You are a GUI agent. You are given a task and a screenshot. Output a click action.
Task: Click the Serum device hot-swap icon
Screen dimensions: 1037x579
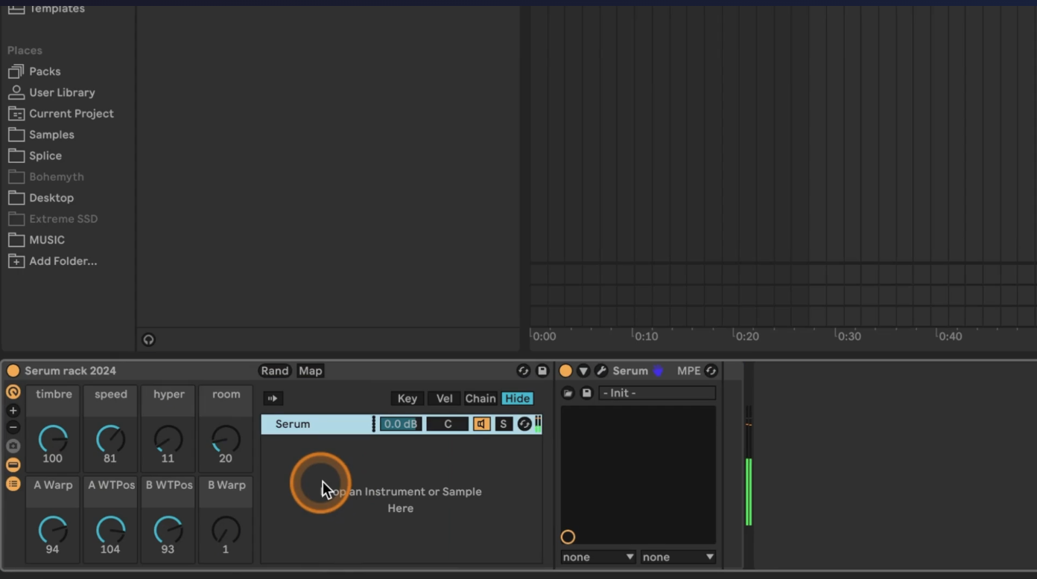[x=711, y=371]
